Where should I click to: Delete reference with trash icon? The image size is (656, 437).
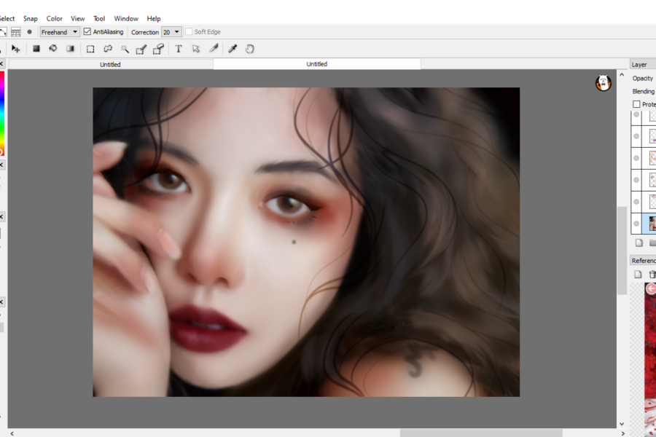652,275
